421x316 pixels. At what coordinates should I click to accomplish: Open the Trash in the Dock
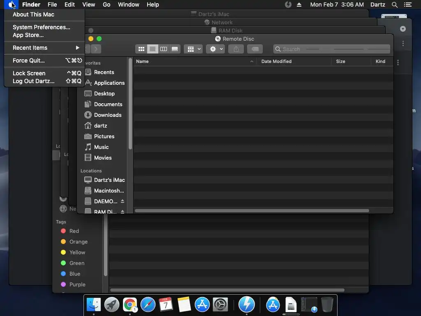coord(327,304)
